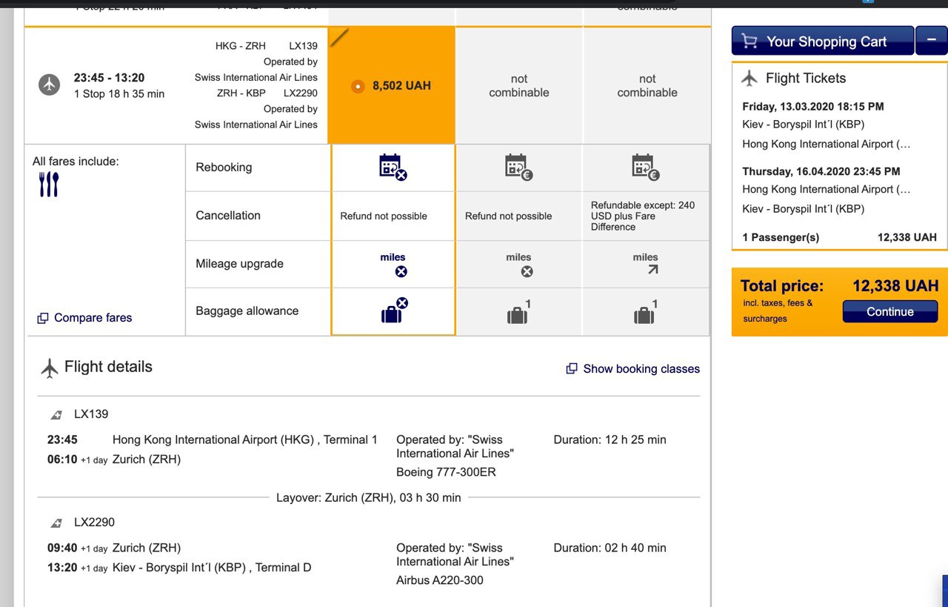Viewport: 948px width, 607px height.
Task: Click the Airbus A220-300 aircraft text
Action: coord(440,580)
